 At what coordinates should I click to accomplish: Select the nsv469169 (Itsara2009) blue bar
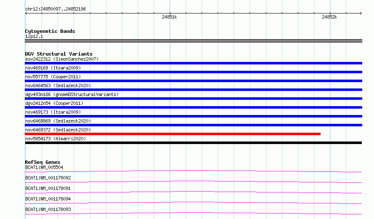[193, 72]
